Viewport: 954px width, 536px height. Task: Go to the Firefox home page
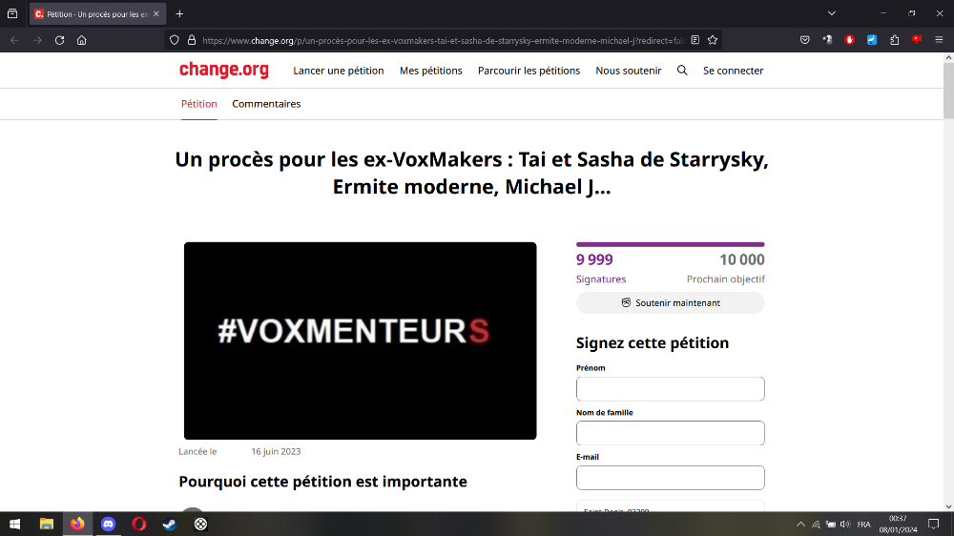click(x=82, y=40)
